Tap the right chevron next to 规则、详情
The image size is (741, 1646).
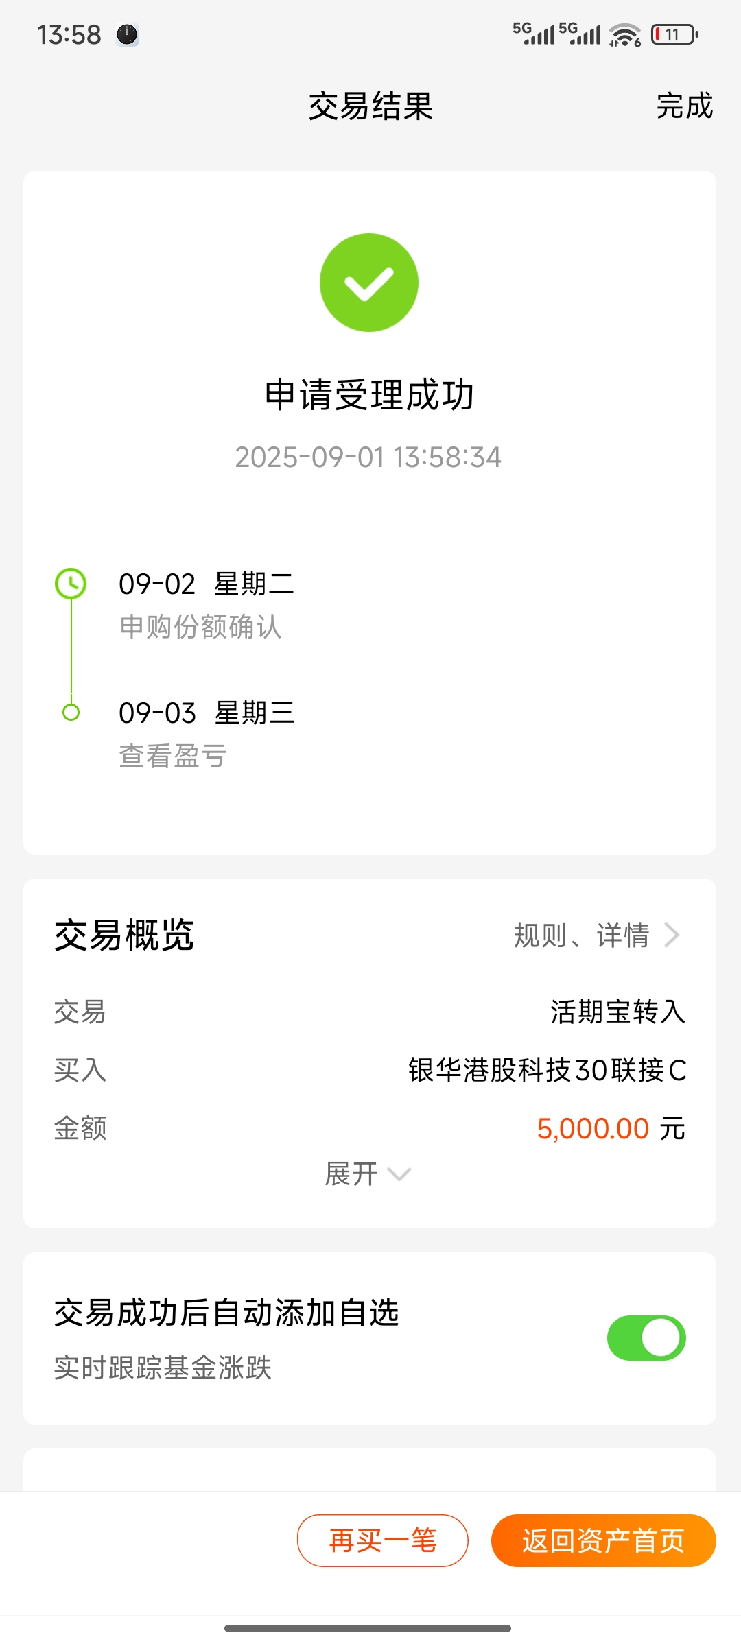point(672,935)
